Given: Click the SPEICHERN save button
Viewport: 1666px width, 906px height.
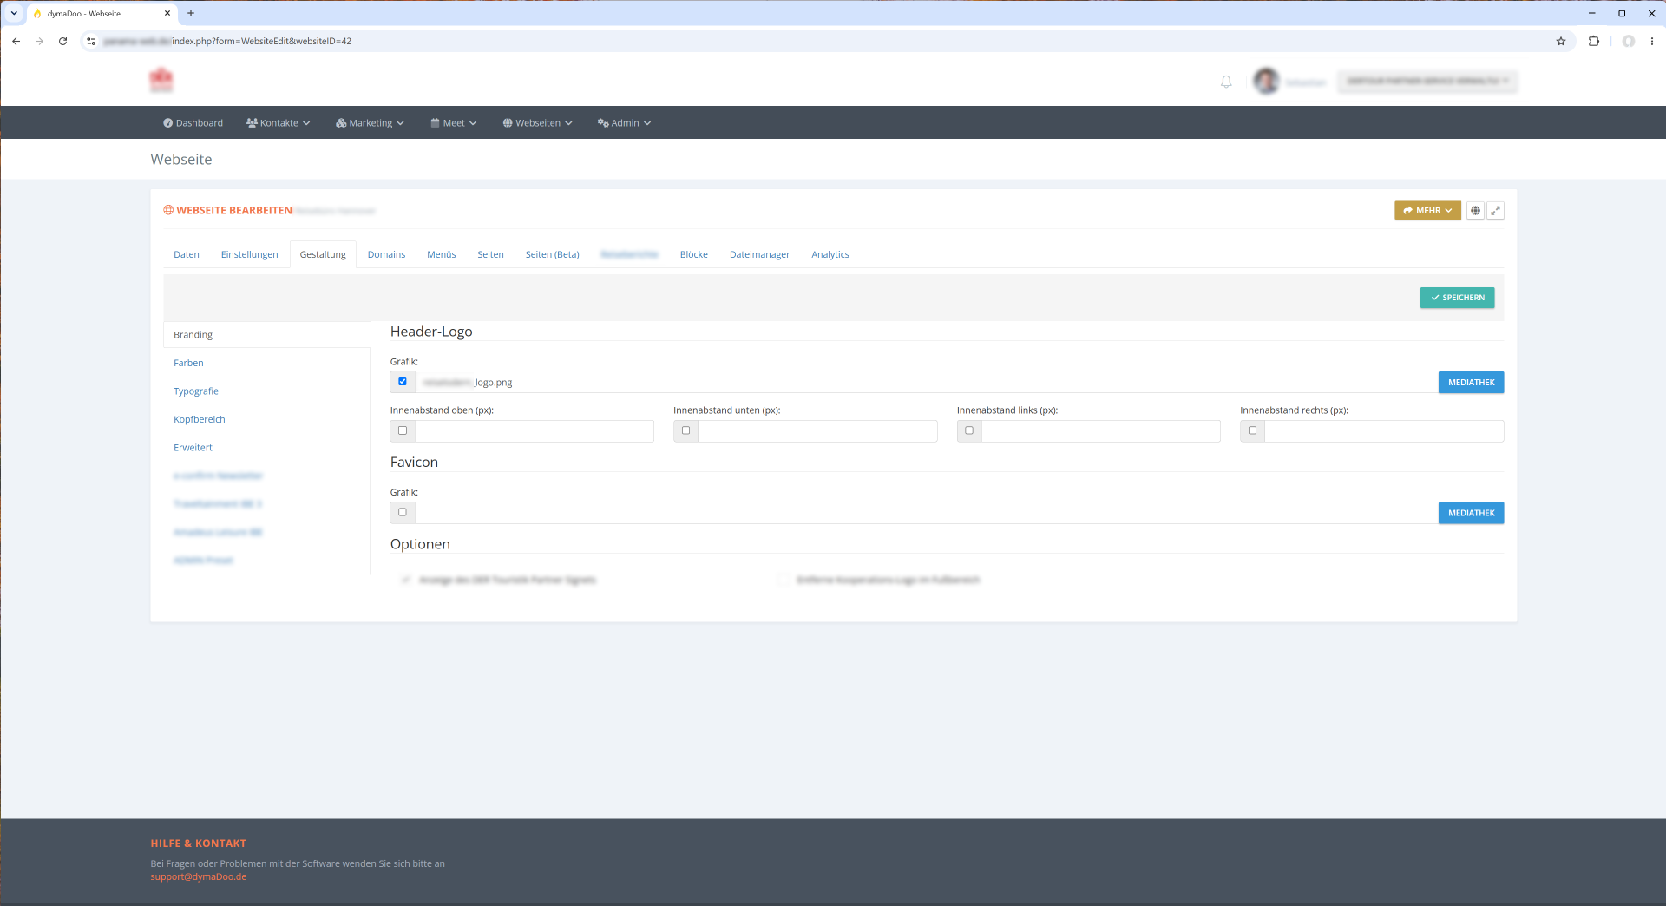Looking at the screenshot, I should tap(1458, 298).
